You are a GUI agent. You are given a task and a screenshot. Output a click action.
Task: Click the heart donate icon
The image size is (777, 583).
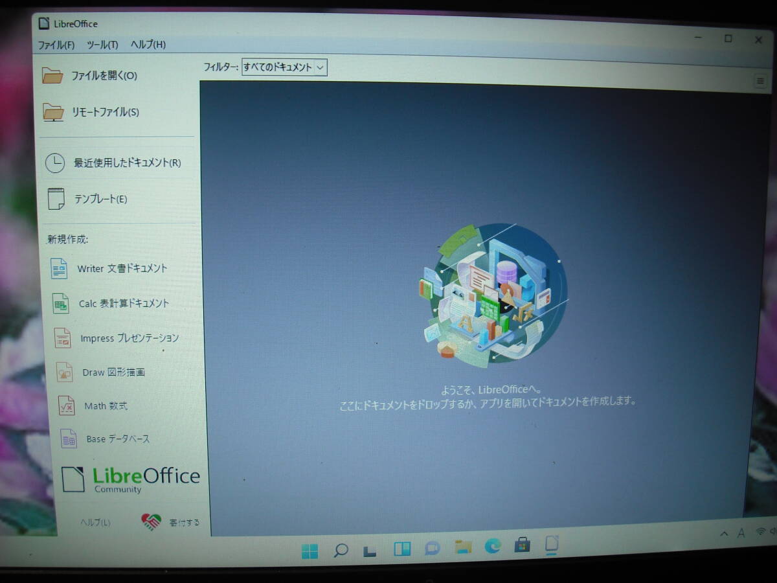pos(151,521)
